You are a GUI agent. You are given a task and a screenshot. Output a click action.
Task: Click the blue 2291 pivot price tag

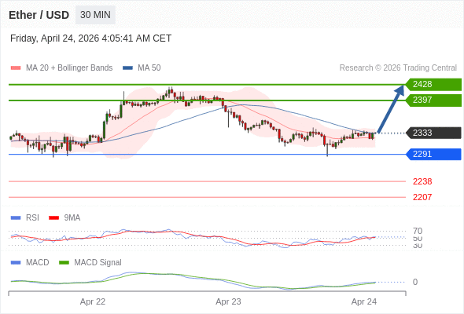[x=433, y=154]
